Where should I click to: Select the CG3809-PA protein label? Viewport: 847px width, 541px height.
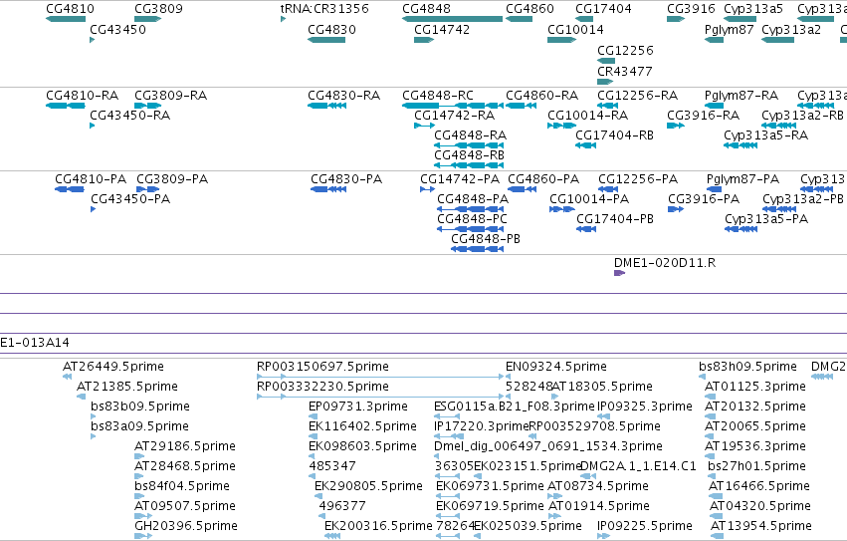point(172,179)
